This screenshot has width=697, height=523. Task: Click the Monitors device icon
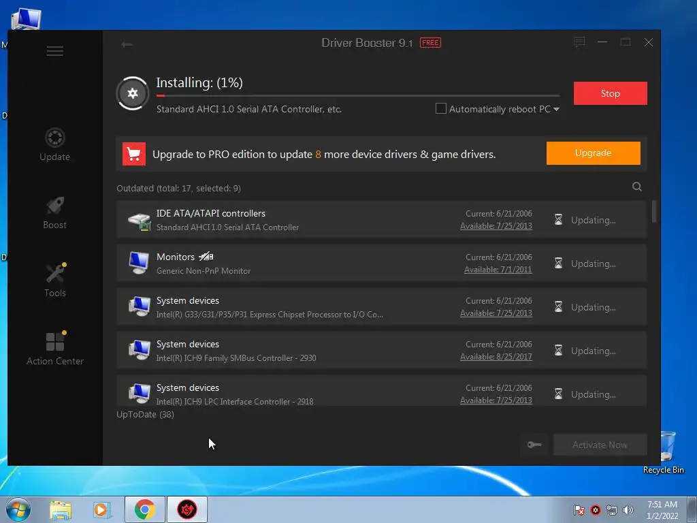point(139,263)
